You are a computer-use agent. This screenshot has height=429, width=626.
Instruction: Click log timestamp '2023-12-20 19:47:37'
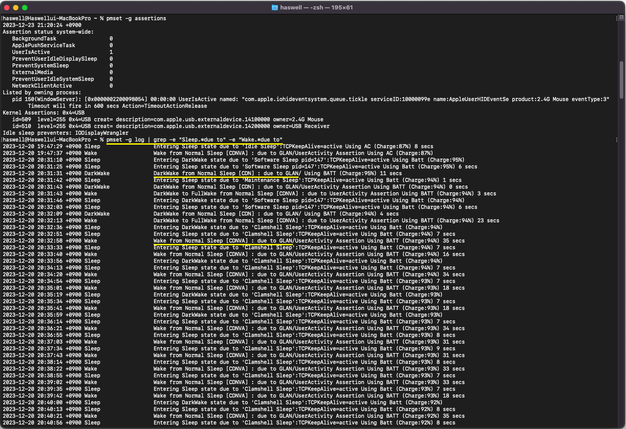(33, 153)
